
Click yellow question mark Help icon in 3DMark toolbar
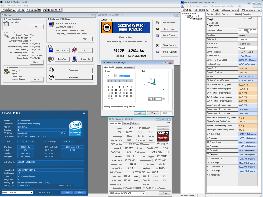click(60, 10)
